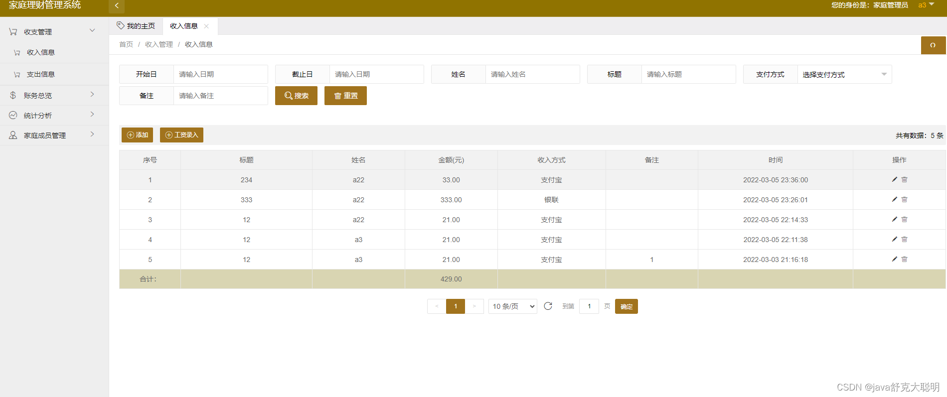Click the 时间 column header
Image resolution: width=947 pixels, height=397 pixels.
[x=776, y=160]
